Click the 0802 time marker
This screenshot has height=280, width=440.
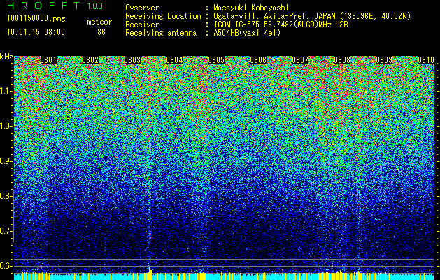90,60
